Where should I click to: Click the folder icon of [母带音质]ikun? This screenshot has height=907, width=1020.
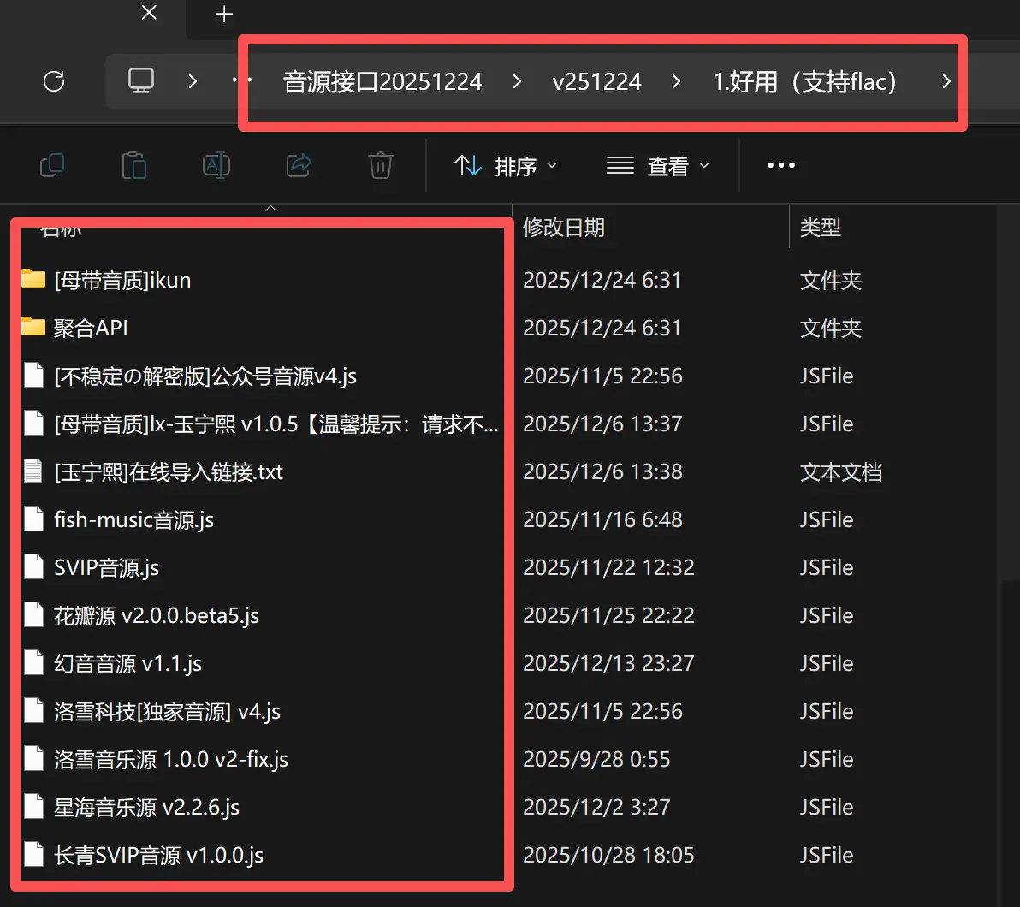point(34,280)
